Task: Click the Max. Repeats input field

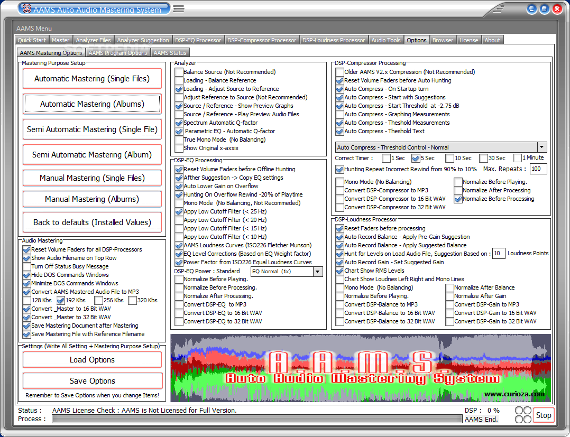Action: [538, 169]
